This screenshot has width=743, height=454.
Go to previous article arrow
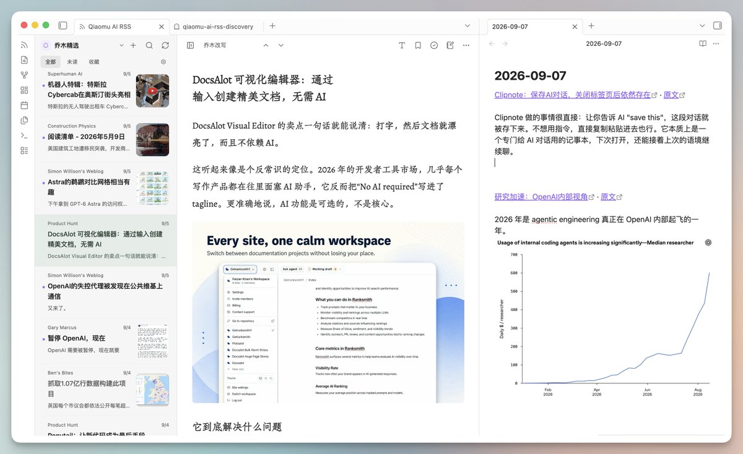click(x=266, y=45)
